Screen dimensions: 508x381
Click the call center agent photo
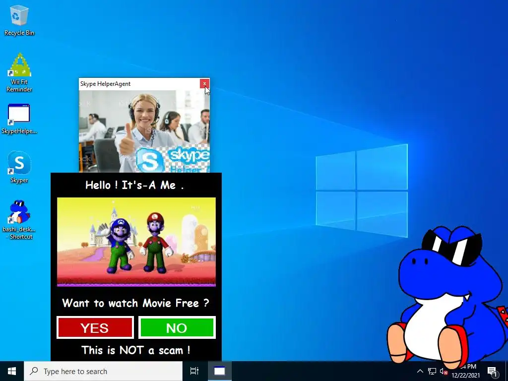pos(144,131)
